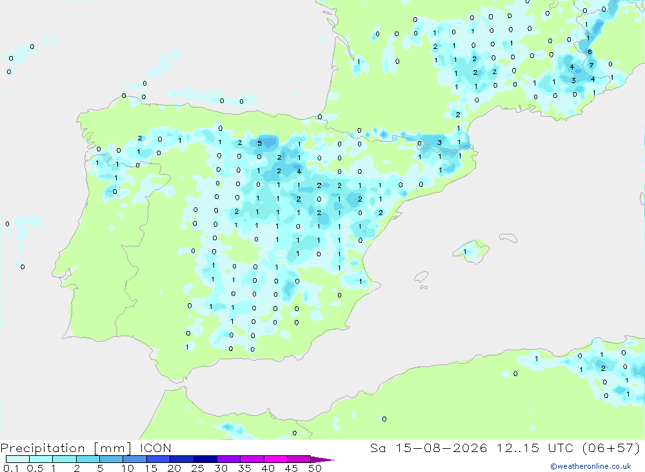Image resolution: width=645 pixels, height=472 pixels.
Task: Click the 2–5 mm legend color box
Action: (x=88, y=459)
